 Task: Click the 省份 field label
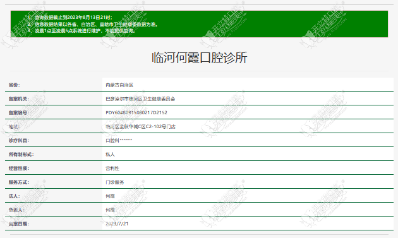click(14, 85)
